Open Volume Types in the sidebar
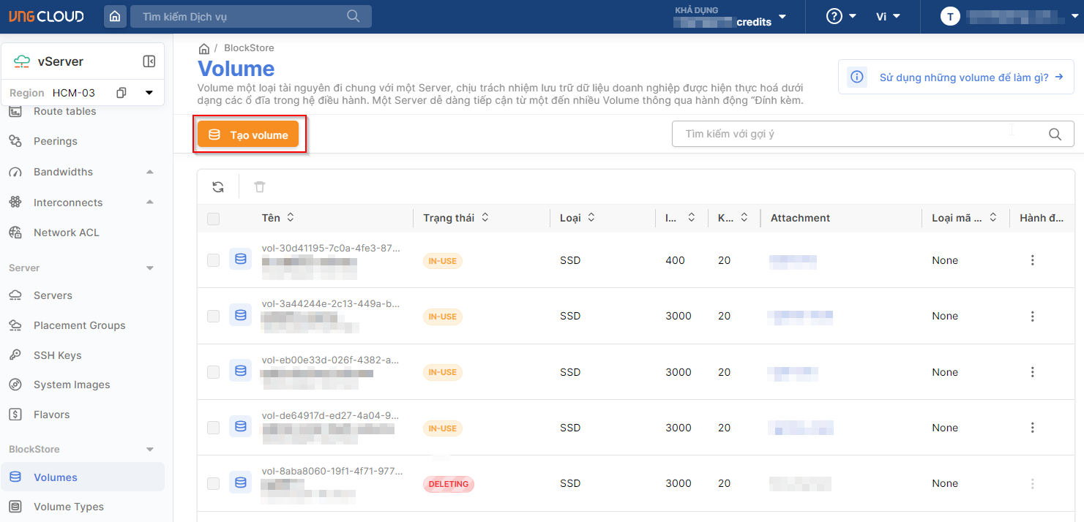Image resolution: width=1084 pixels, height=522 pixels. pos(68,507)
